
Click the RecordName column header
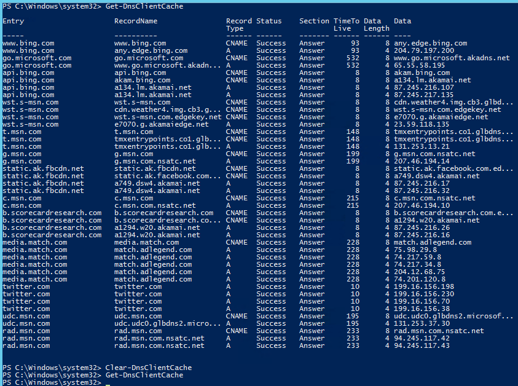(x=136, y=21)
